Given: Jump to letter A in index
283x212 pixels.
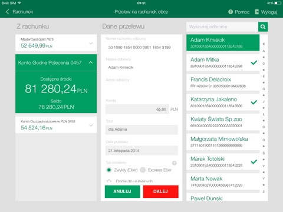Looking at the screenshot, I should pyautogui.click(x=264, y=51).
